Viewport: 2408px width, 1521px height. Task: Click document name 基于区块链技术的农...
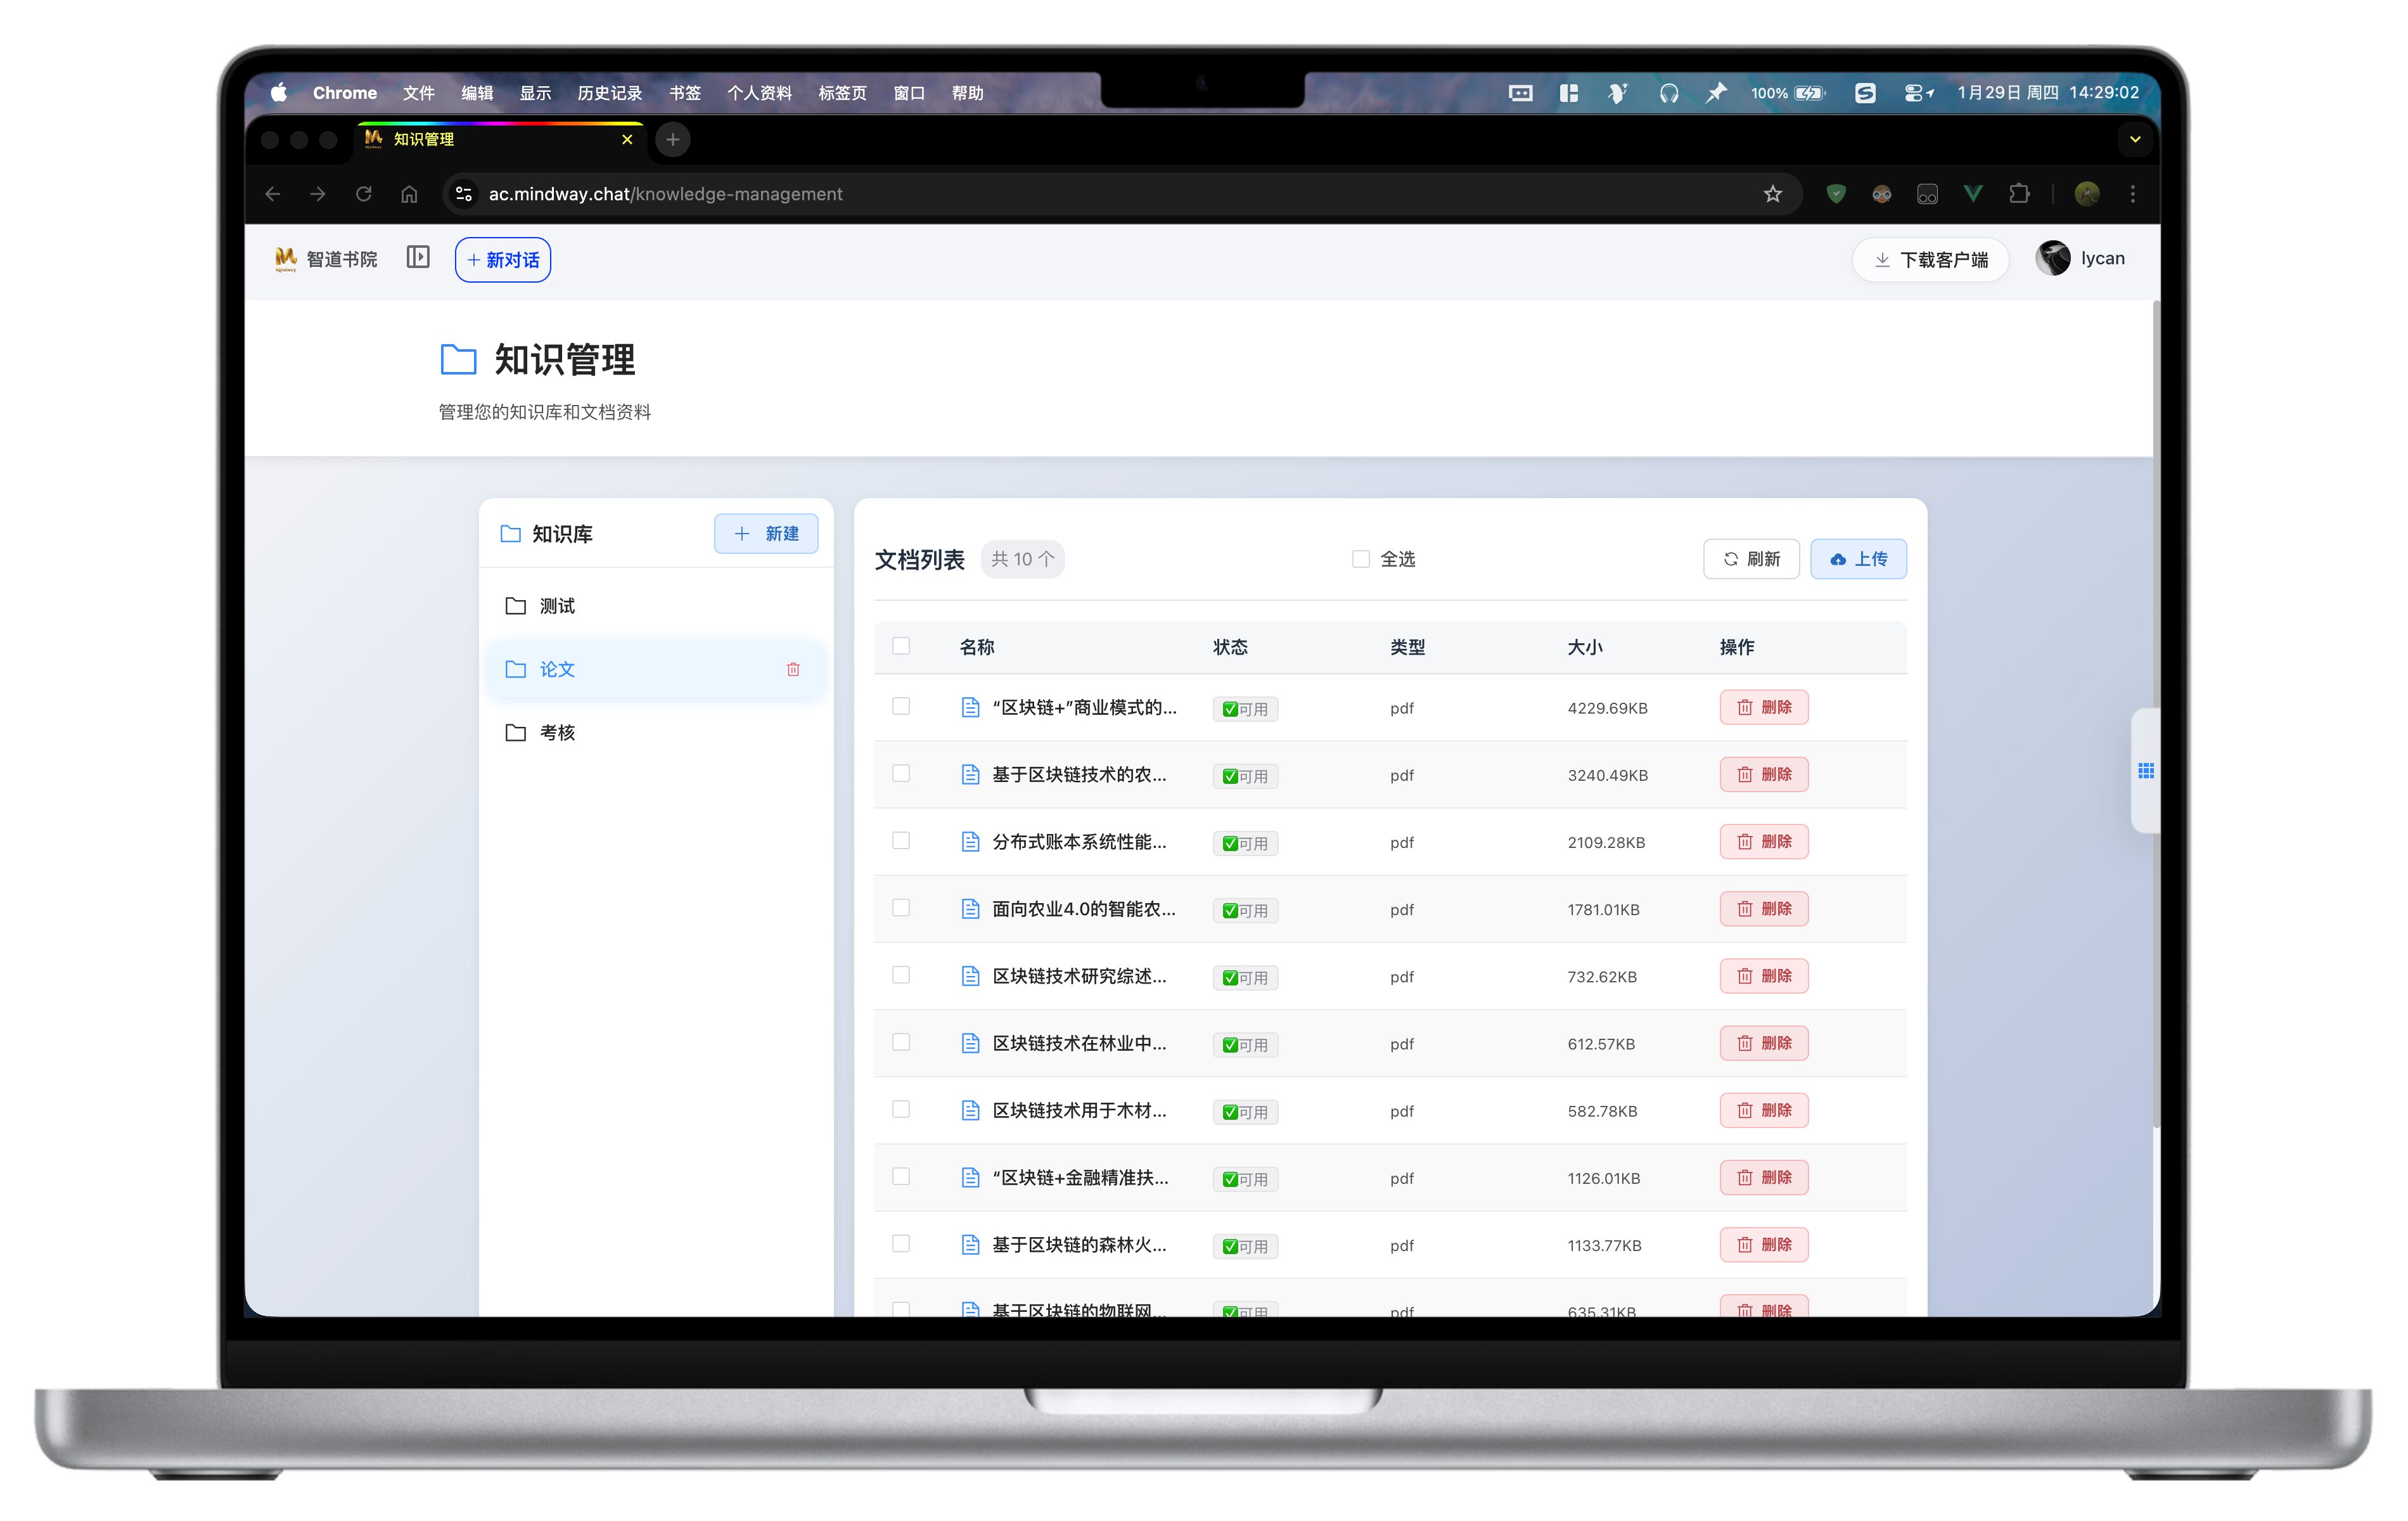coord(1079,774)
